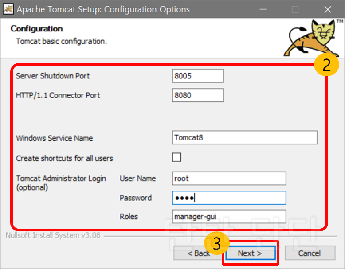
Task: Enable Create shortcuts for all users checkbox
Action: point(176,157)
